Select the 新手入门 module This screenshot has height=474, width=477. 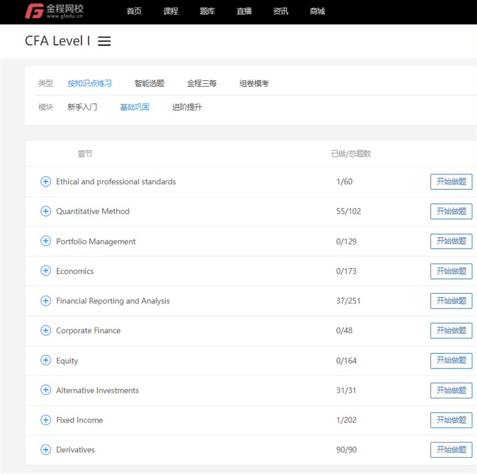coord(82,107)
